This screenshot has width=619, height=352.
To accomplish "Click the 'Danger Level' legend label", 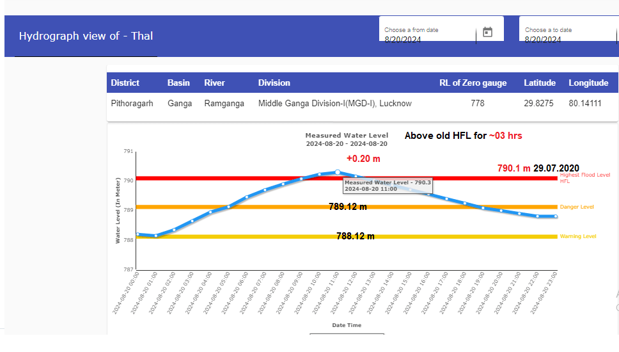I will (576, 207).
